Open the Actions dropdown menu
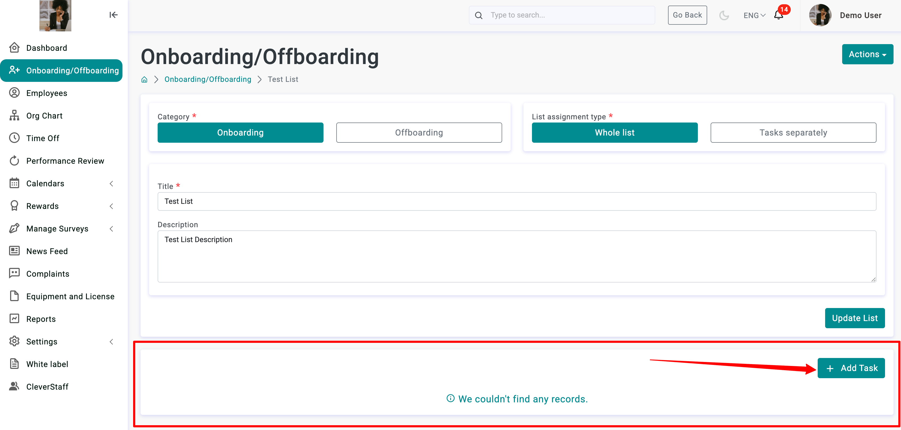The width and height of the screenshot is (901, 430). tap(867, 54)
